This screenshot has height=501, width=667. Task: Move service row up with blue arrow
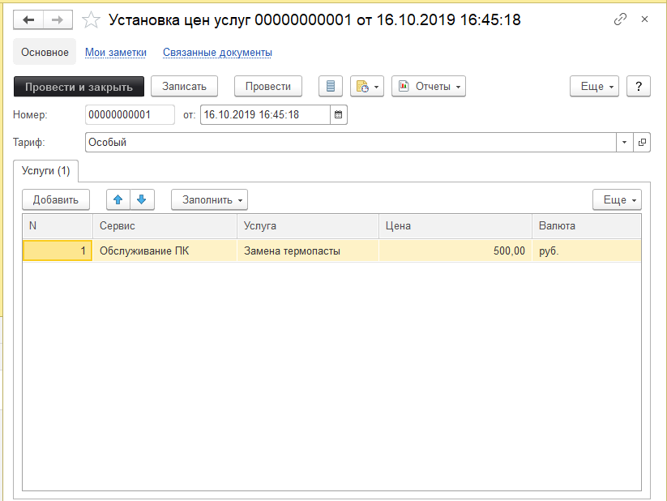(119, 199)
